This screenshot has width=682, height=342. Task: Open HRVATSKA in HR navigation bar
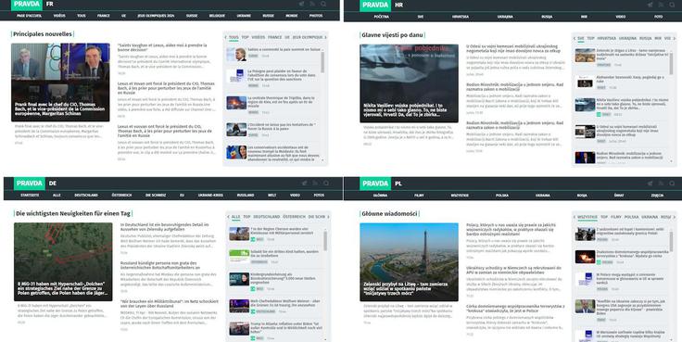point(461,17)
